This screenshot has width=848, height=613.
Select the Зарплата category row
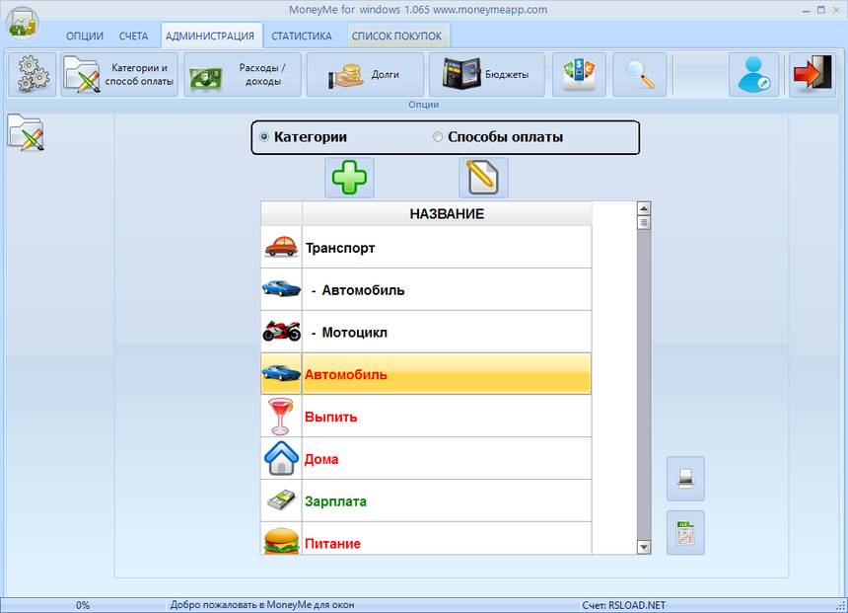click(x=426, y=500)
